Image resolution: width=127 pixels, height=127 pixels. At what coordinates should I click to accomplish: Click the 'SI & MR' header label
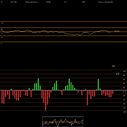pos(13,2)
